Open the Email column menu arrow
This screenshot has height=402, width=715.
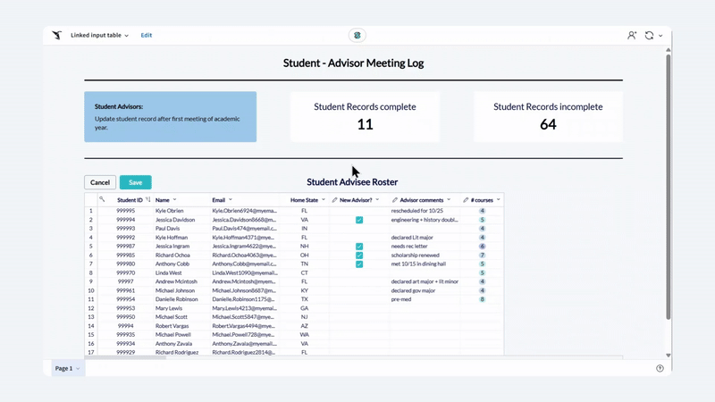tap(231, 200)
